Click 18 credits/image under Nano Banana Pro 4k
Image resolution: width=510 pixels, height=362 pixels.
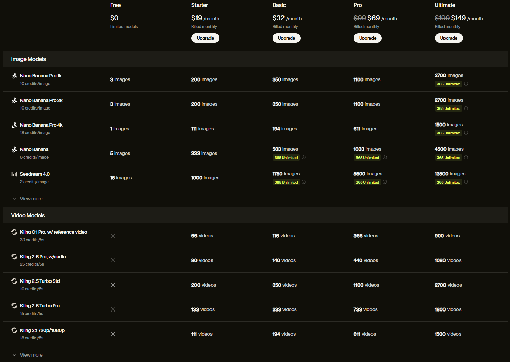tap(35, 132)
